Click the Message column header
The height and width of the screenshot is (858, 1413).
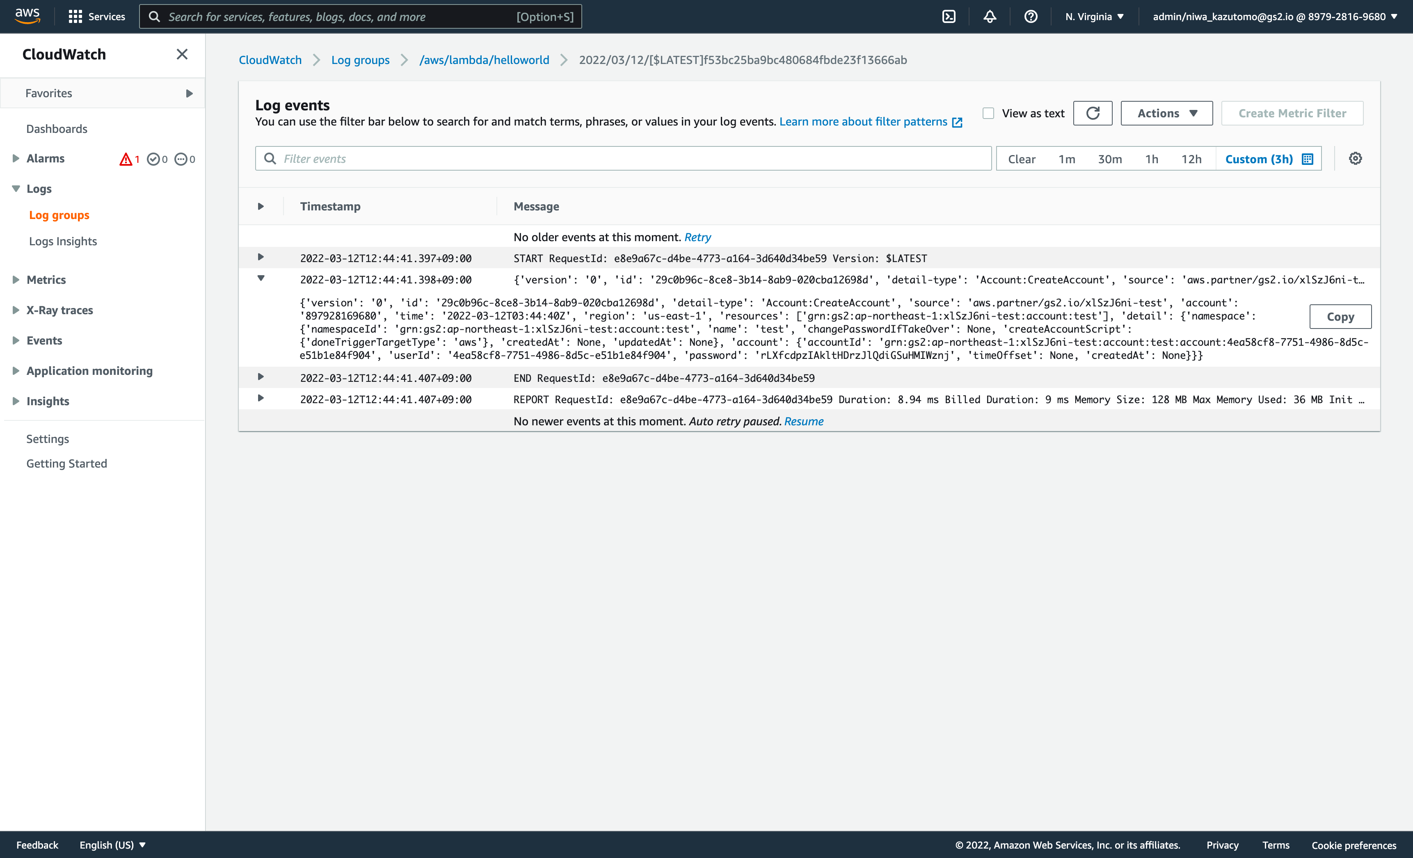pyautogui.click(x=536, y=206)
